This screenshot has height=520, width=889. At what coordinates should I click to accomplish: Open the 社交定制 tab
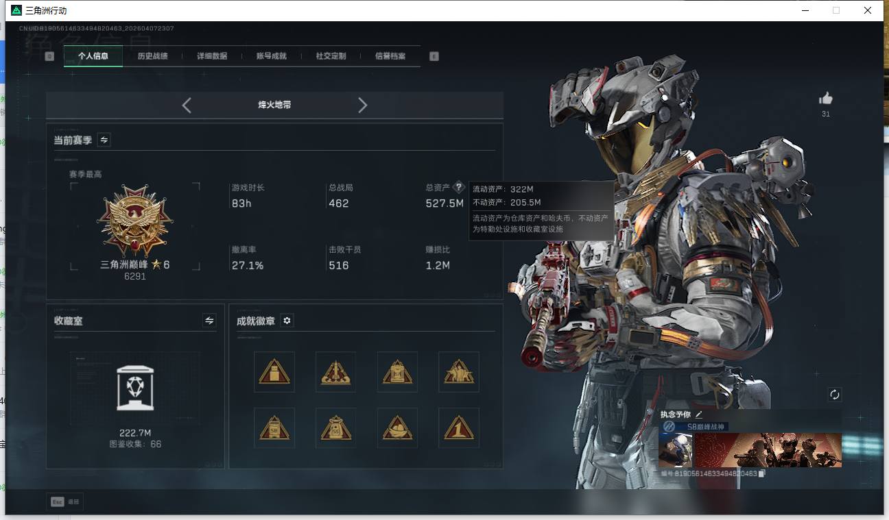point(331,56)
